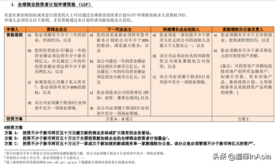
Task: Click the 方案 C: line about 单一家族理财办公室
Action: point(130,143)
